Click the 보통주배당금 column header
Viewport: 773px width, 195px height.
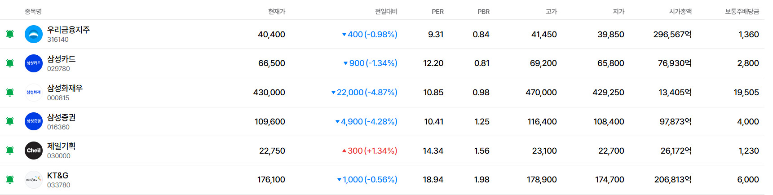click(742, 12)
